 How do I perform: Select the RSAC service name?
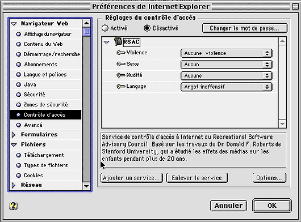tap(132, 42)
